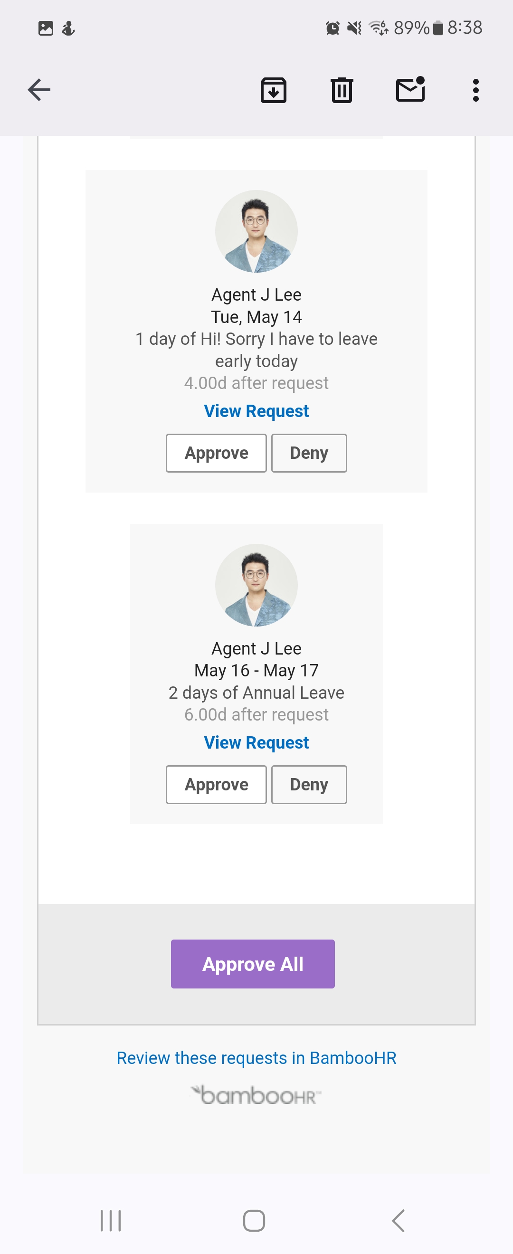
Task: Tap the alarm icon in the status bar
Action: 332,28
